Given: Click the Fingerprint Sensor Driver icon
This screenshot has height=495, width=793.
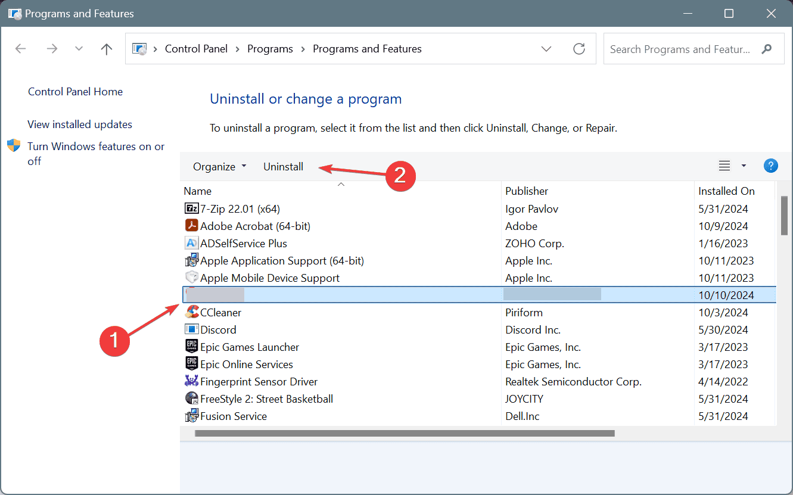Looking at the screenshot, I should 191,381.
